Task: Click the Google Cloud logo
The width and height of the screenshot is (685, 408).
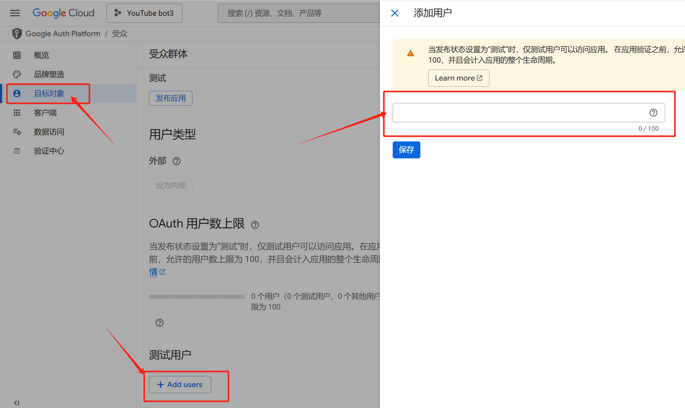Action: (64, 13)
